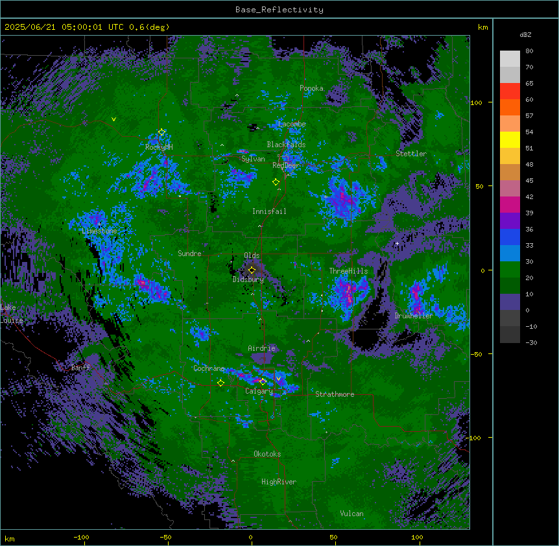Click the yellow diamond marker above Calgary label
This screenshot has width=559, height=546.
(263, 382)
